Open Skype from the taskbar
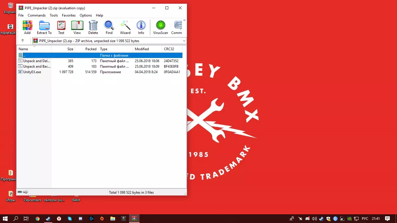Viewport: 397px width, 223px height. click(70, 219)
